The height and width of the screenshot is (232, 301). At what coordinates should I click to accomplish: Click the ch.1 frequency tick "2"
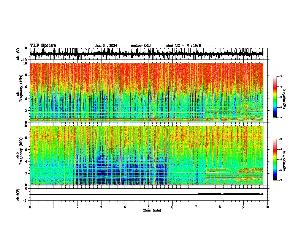pyautogui.click(x=27, y=110)
